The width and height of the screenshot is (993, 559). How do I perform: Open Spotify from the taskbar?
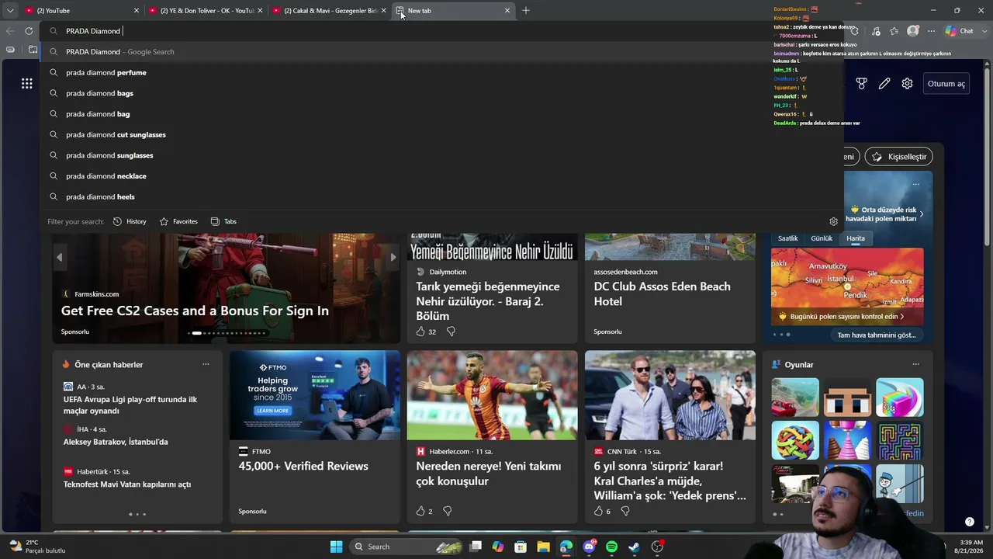coord(611,547)
